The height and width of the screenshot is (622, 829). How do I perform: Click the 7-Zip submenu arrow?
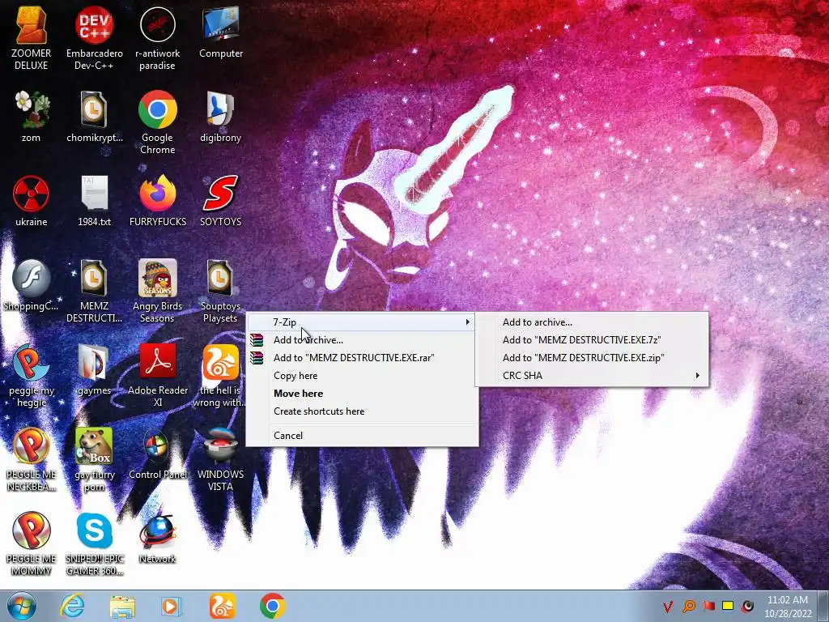click(x=467, y=322)
